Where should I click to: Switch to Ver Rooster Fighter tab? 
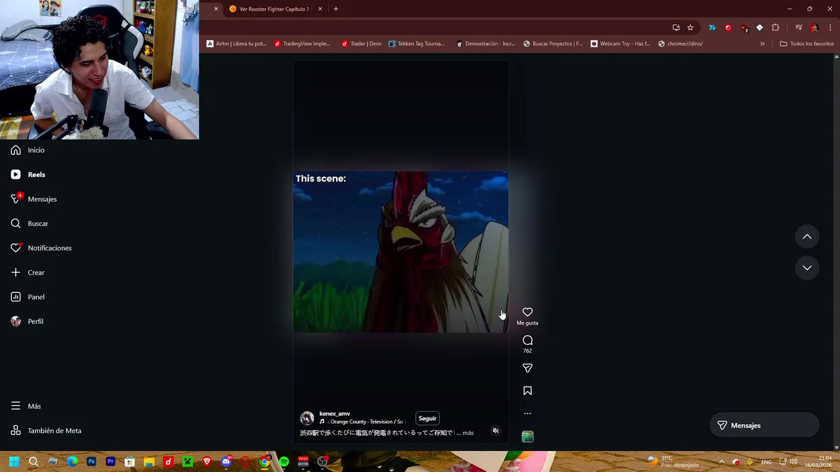pos(274,9)
